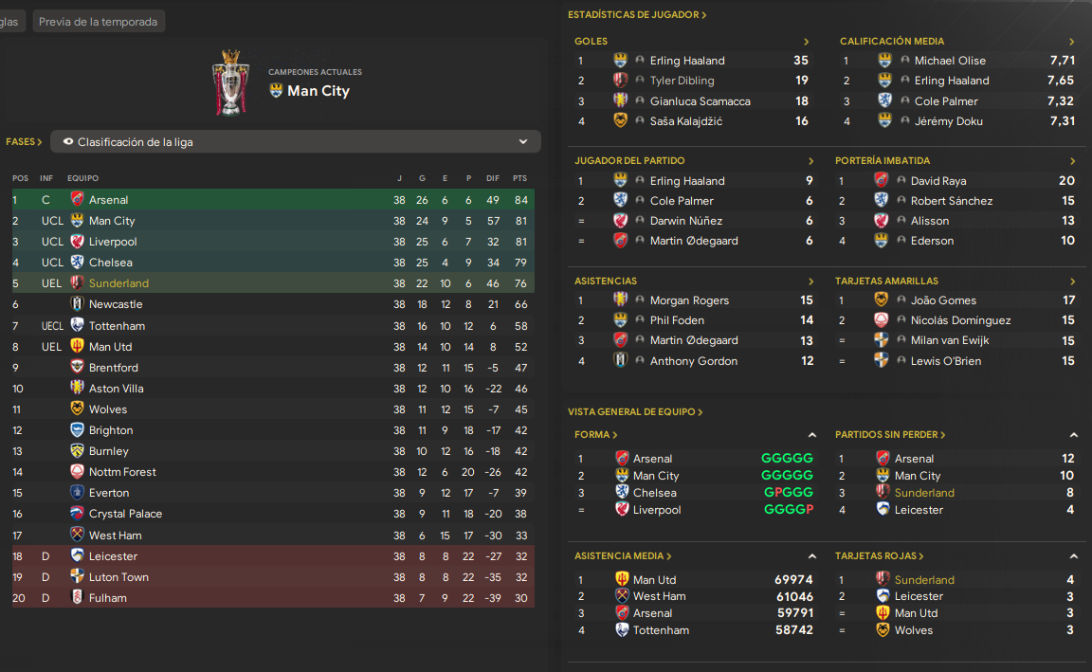The image size is (1092, 672).
Task: Collapse the Tarjetas Rojas panel
Action: 1074,556
